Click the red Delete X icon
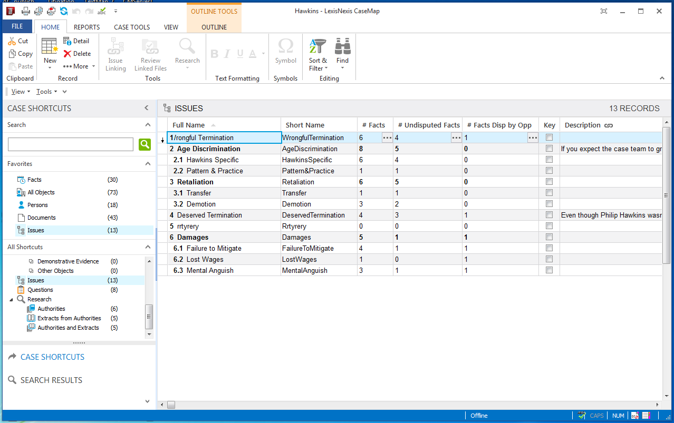The width and height of the screenshot is (674, 423). click(68, 54)
